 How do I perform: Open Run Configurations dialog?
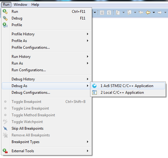(x=46, y=70)
